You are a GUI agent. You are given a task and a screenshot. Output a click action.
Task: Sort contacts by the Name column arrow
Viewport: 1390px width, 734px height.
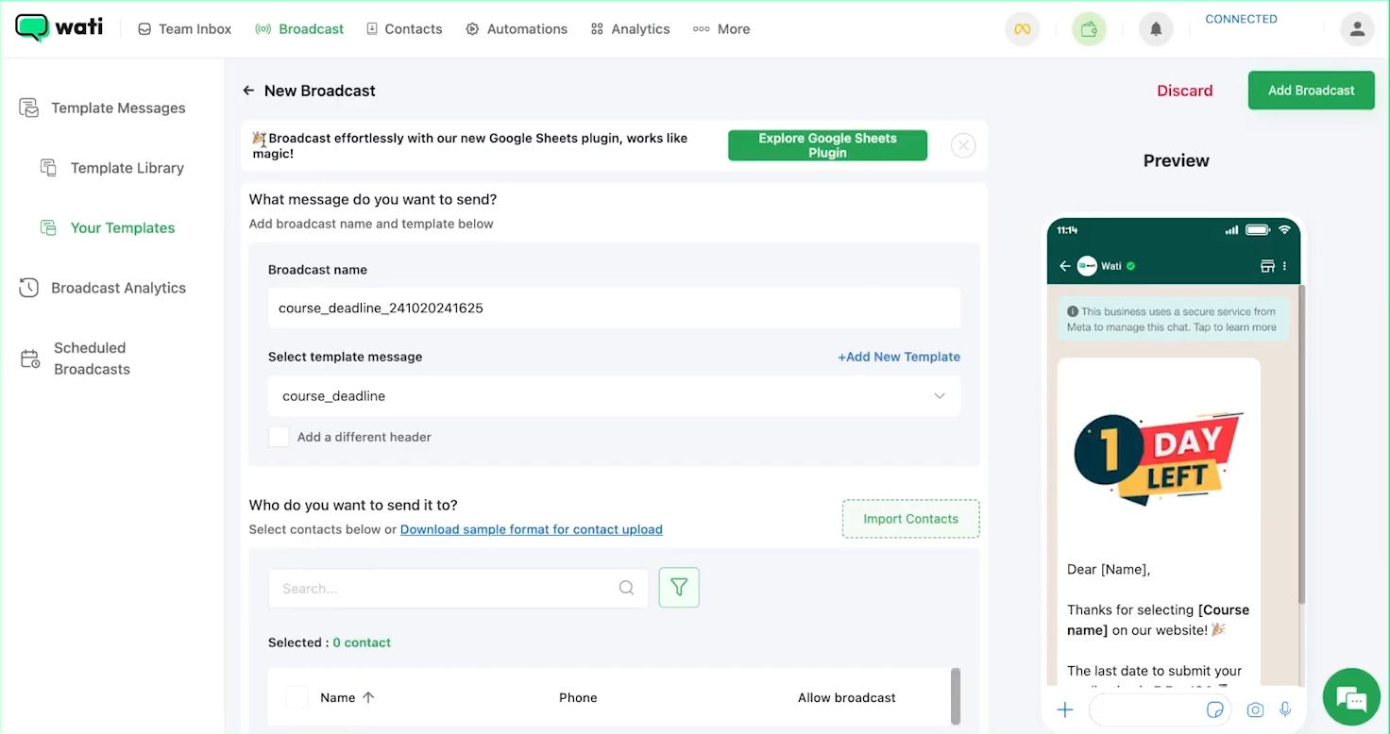point(368,697)
